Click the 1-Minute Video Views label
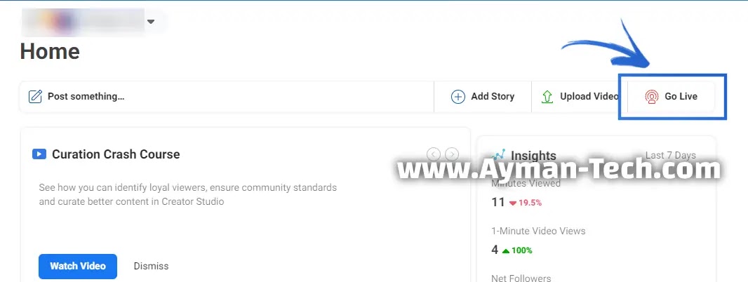The width and height of the screenshot is (748, 282). pyautogui.click(x=539, y=231)
